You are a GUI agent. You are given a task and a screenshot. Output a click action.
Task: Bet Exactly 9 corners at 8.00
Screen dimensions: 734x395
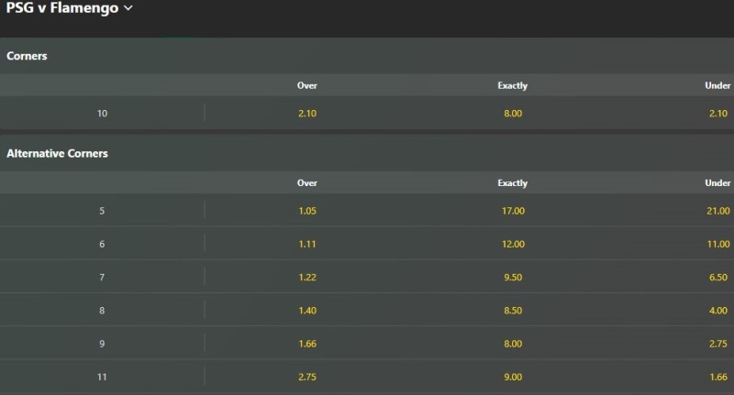coord(513,344)
